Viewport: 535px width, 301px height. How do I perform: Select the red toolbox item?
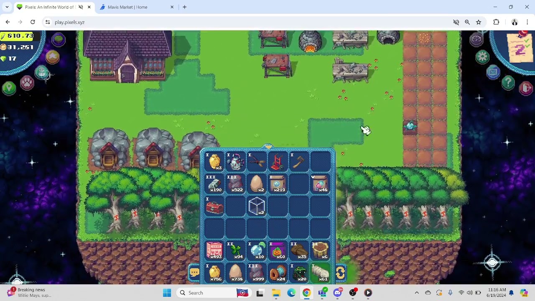click(214, 206)
